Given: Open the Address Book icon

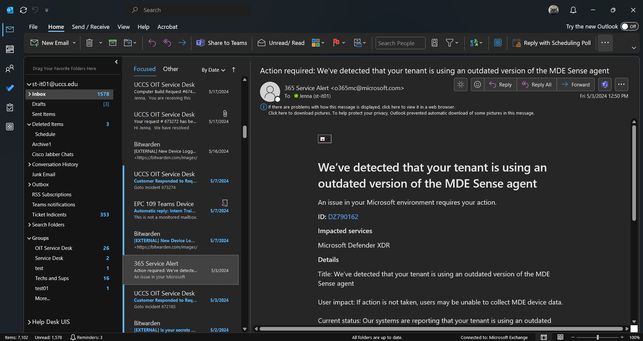Looking at the screenshot, I should [435, 43].
